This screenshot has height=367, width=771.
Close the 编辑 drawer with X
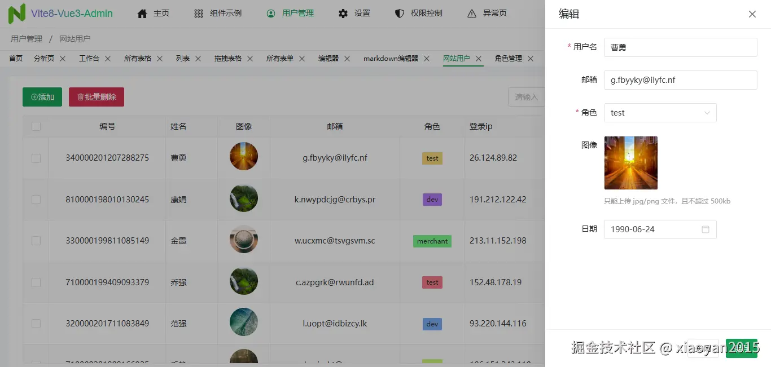(752, 14)
